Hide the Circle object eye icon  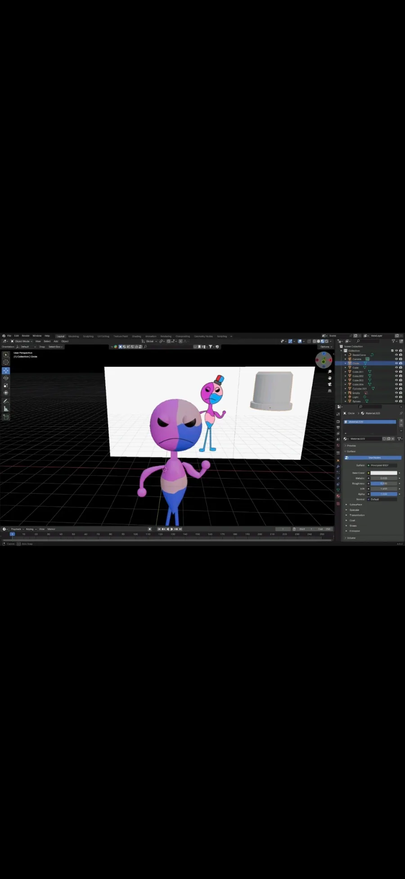tap(396, 363)
